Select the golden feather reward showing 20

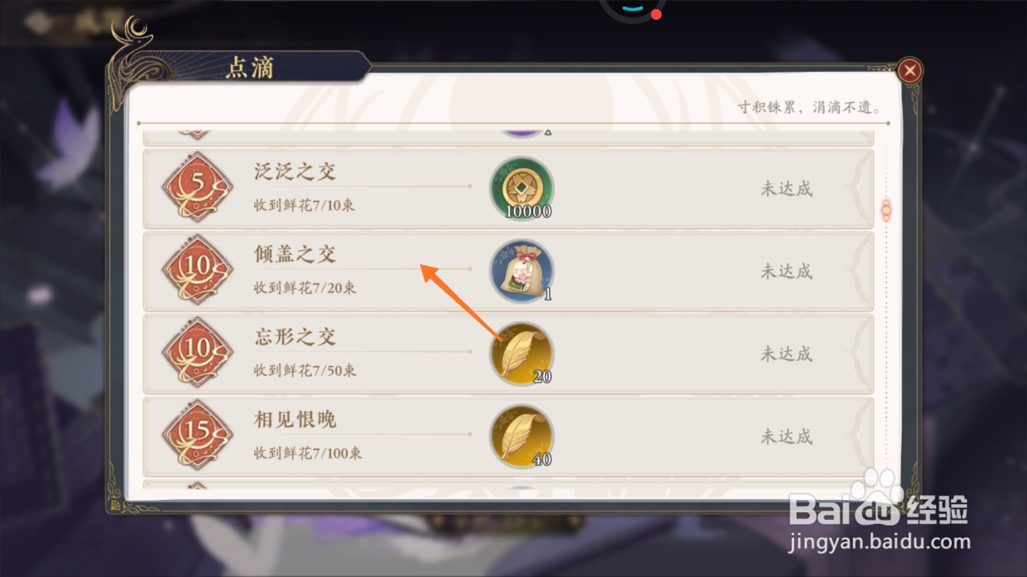coord(522,354)
